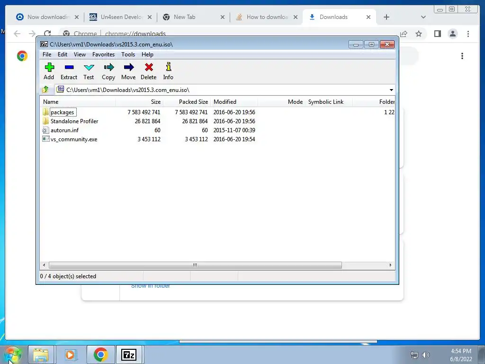The width and height of the screenshot is (485, 364).
Task: Select the vs_community.exe file name
Action: tap(74, 139)
